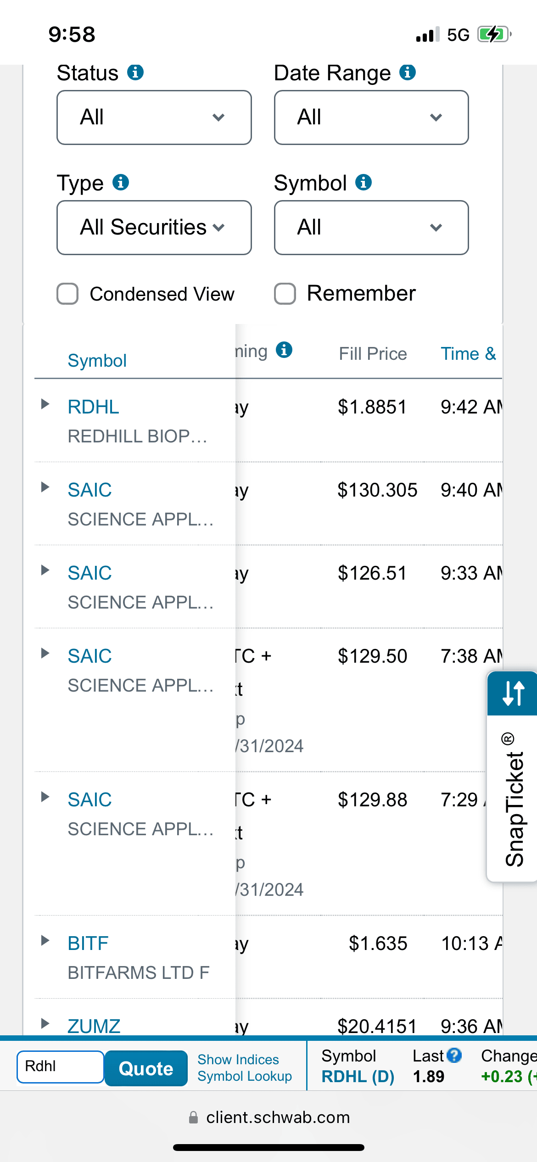The height and width of the screenshot is (1162, 537).
Task: Sort by the Time column header
Action: [468, 354]
